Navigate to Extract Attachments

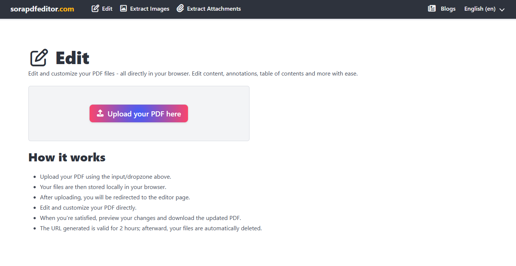pyautogui.click(x=214, y=9)
